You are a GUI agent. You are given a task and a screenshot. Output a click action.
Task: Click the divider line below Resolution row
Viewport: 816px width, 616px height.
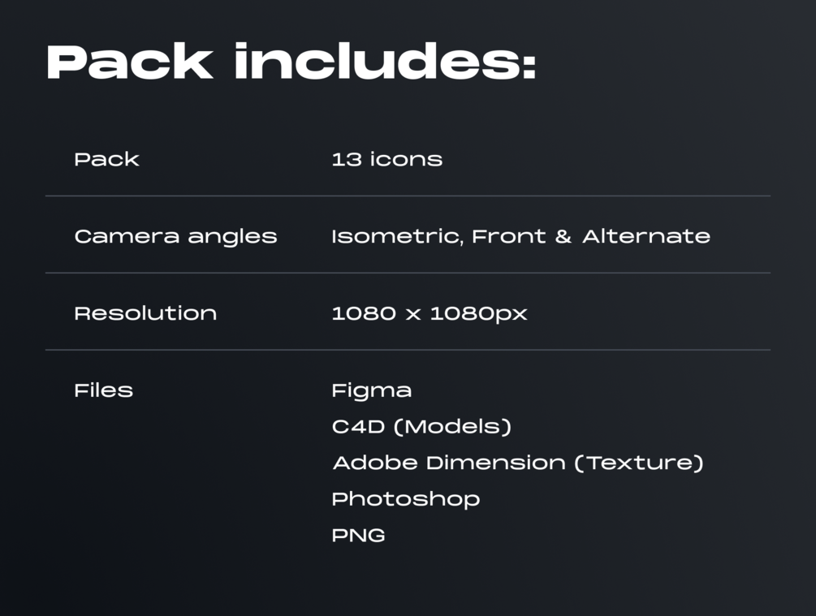point(408,350)
